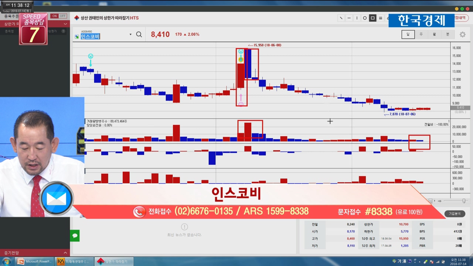Select the daily (일) chart period
473x266 pixels.
[x=408, y=34]
